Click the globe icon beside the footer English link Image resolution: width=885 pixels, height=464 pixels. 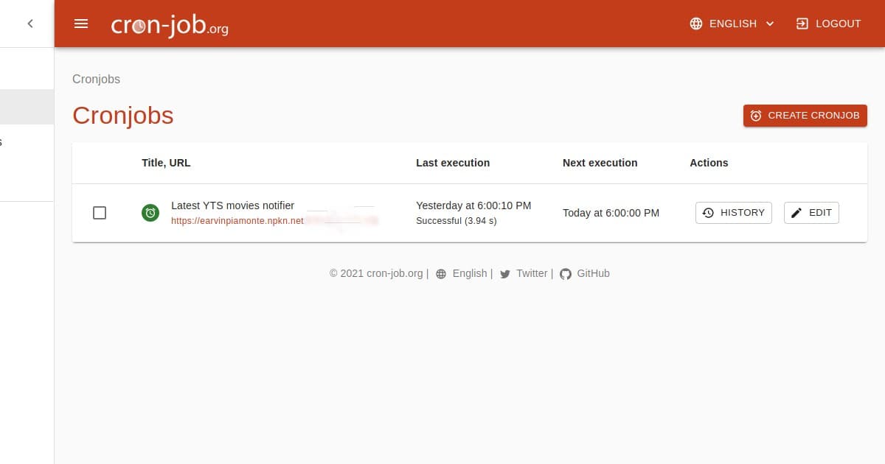click(x=440, y=273)
